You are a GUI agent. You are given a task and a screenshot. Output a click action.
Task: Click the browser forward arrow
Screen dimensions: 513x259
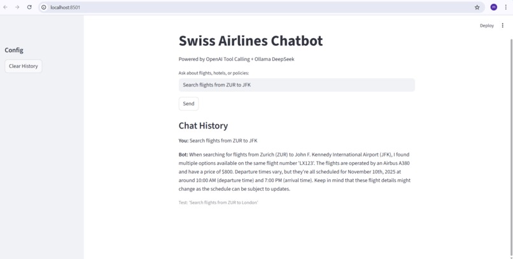click(x=17, y=7)
